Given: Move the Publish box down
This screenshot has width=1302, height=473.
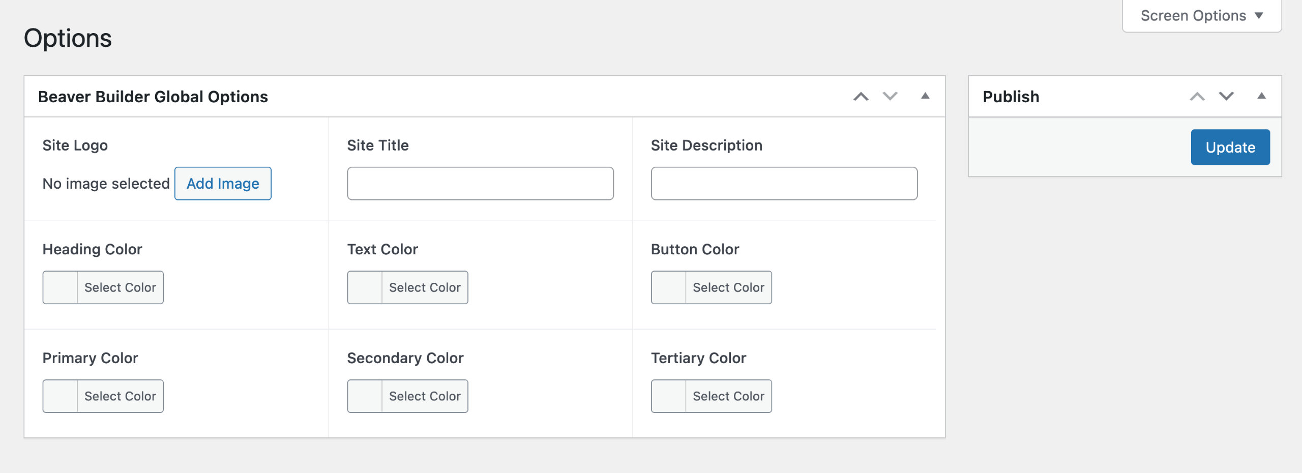Looking at the screenshot, I should tap(1226, 96).
